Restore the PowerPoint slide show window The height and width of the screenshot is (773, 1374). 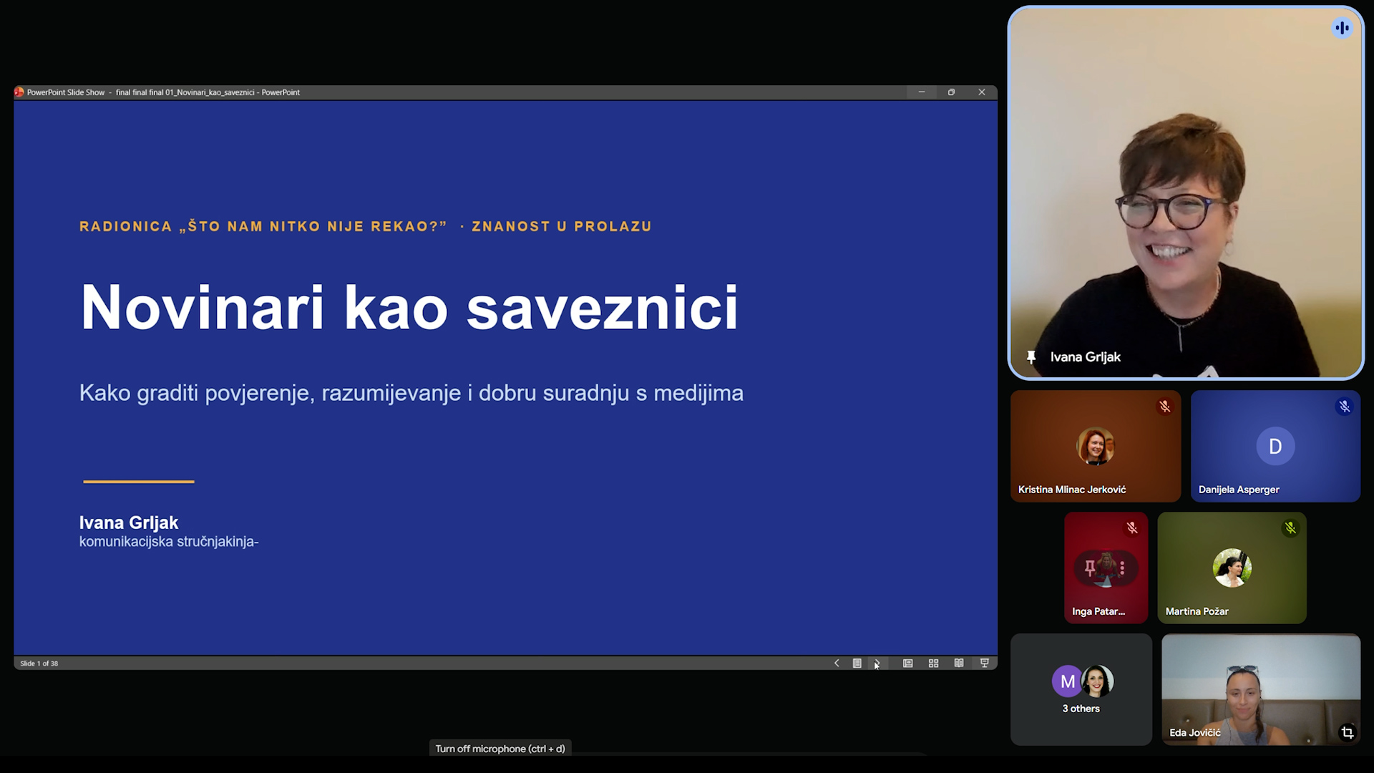(x=952, y=92)
